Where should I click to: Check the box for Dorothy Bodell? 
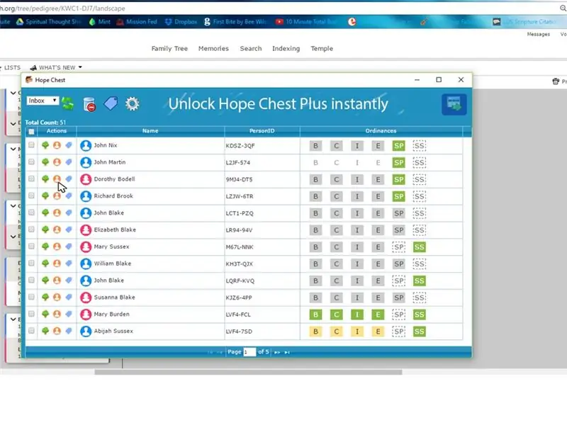click(31, 179)
